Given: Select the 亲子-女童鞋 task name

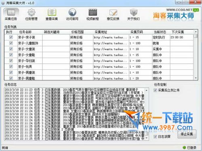Looking at the screenshot, I should (27, 55).
